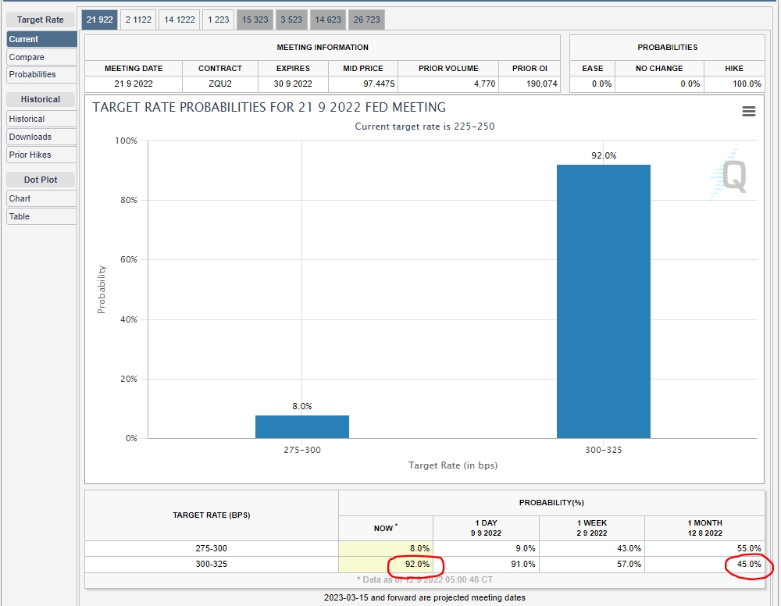Click the chart title text
Viewport: 781px width, 606px height.
(269, 108)
